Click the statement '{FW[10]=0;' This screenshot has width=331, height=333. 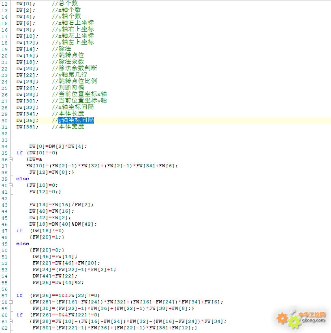42,185
